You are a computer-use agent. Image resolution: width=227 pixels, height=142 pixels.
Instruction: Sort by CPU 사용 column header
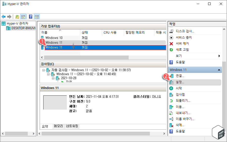113,32
